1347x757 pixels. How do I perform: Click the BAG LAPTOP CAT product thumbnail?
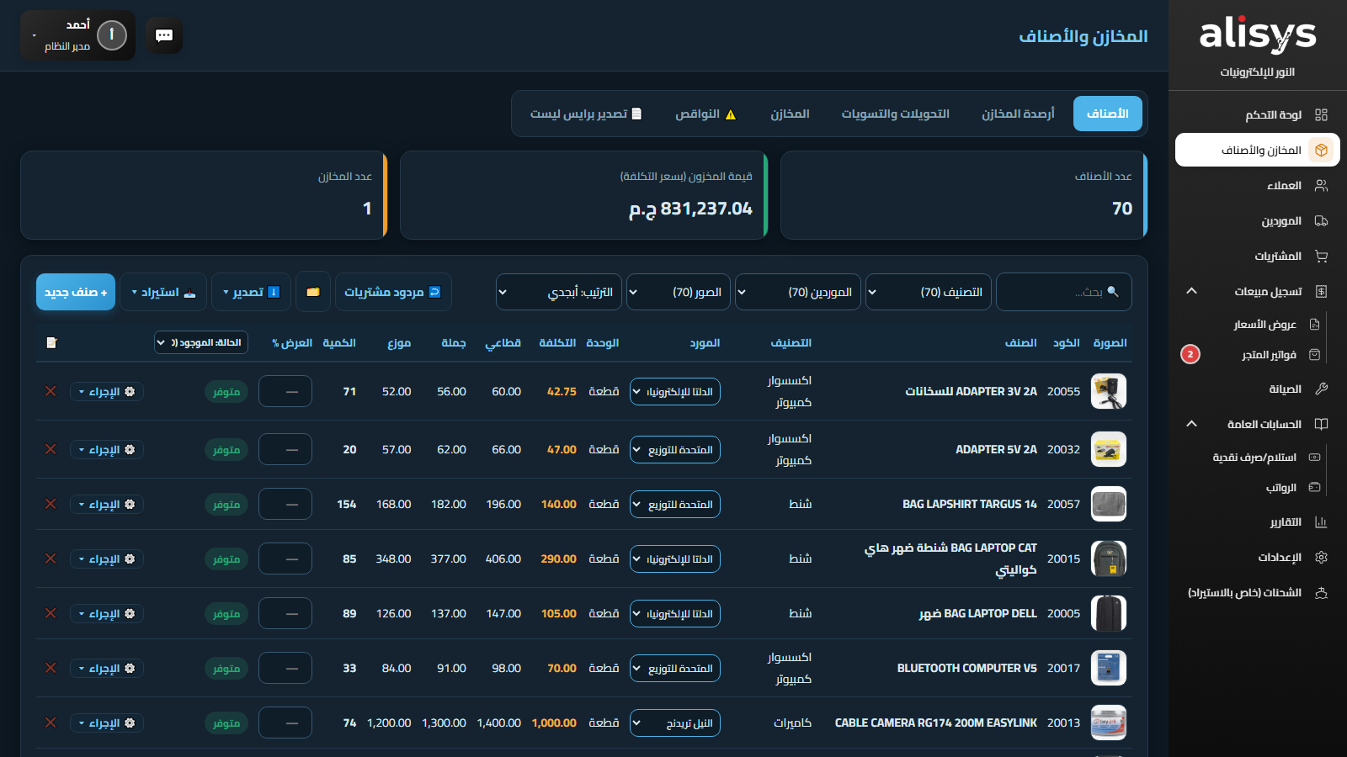coord(1109,558)
